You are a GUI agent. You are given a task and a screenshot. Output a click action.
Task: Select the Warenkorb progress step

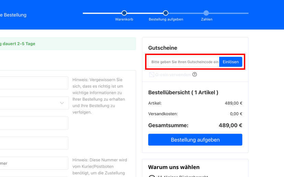pos(124,13)
